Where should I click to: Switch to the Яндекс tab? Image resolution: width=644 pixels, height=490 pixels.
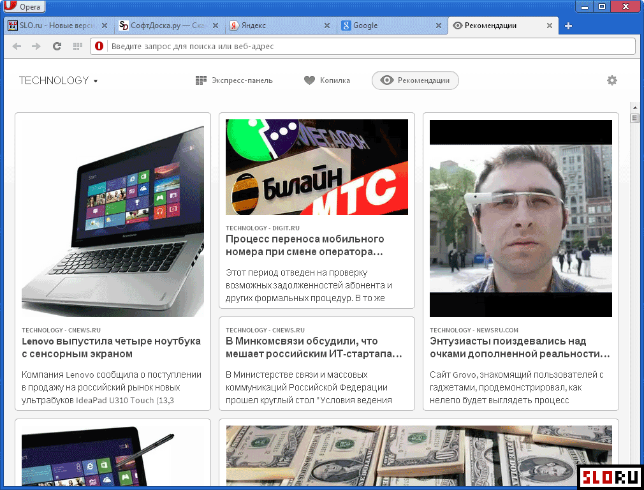click(x=280, y=26)
